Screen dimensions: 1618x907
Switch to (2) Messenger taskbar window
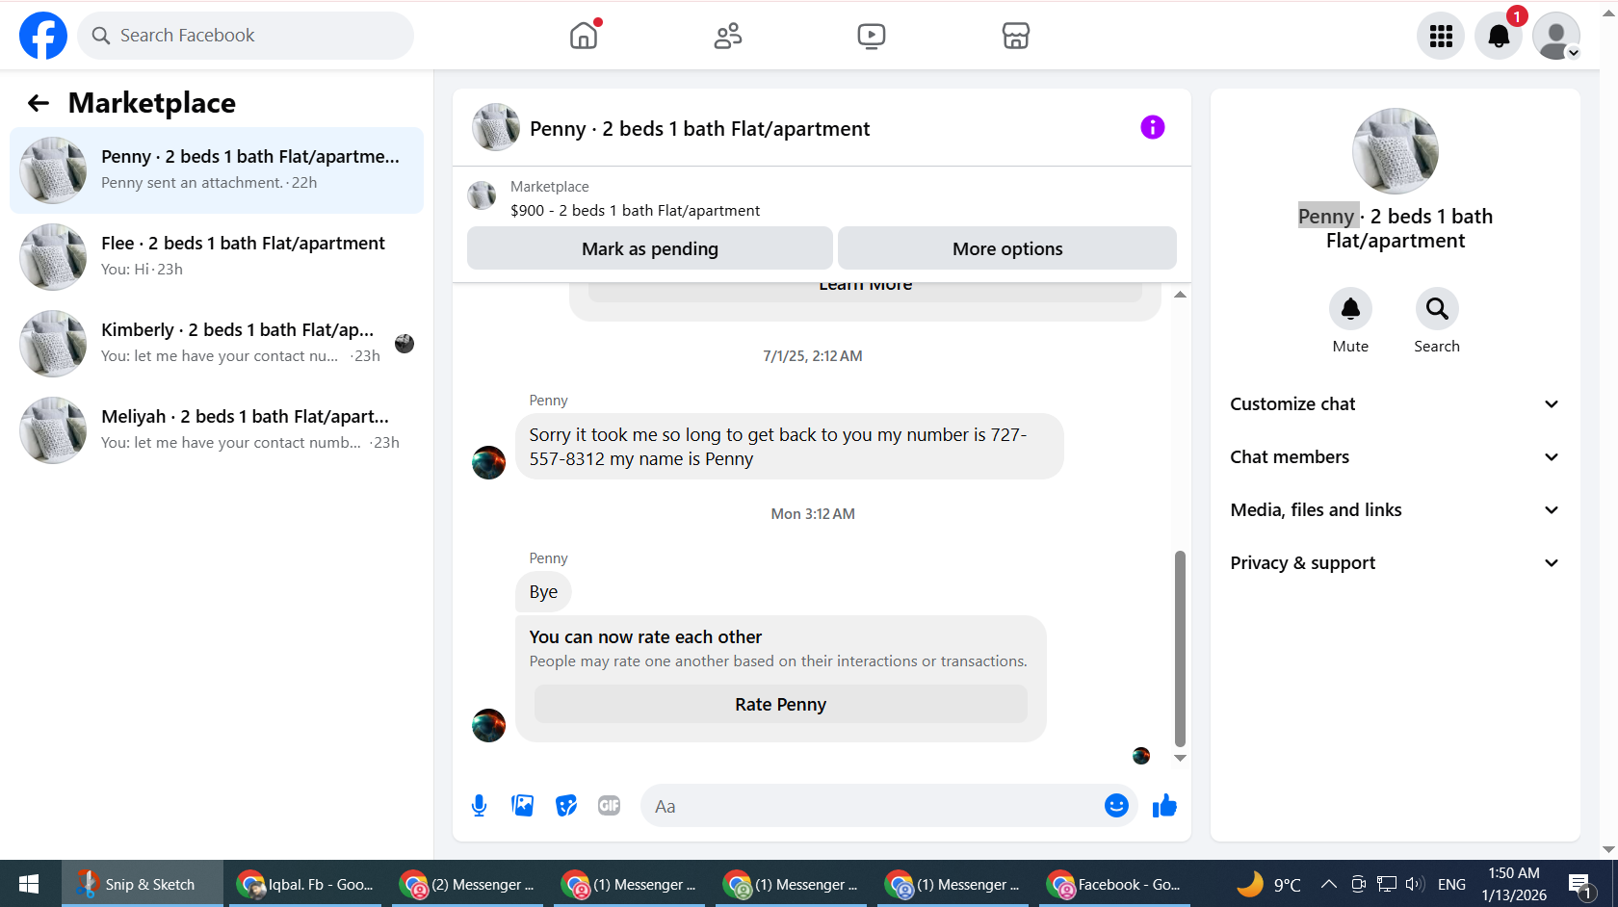466,884
